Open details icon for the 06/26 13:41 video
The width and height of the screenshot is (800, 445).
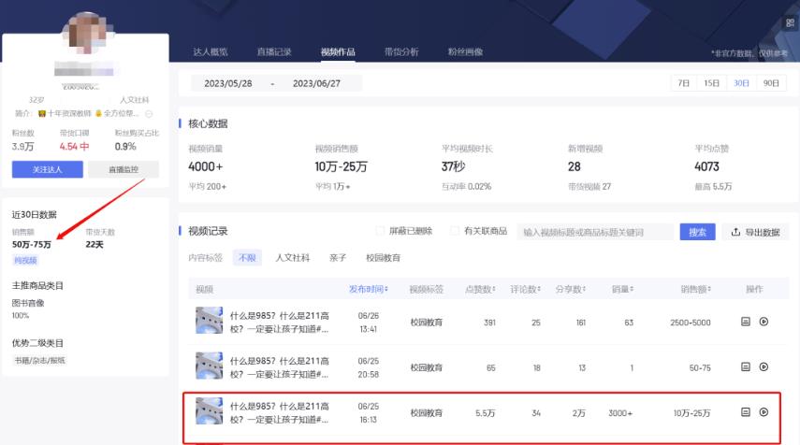pos(746,322)
